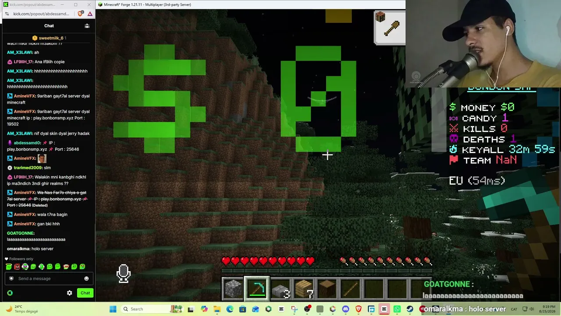Open the Brave Rewards triangle icon

pos(90,14)
